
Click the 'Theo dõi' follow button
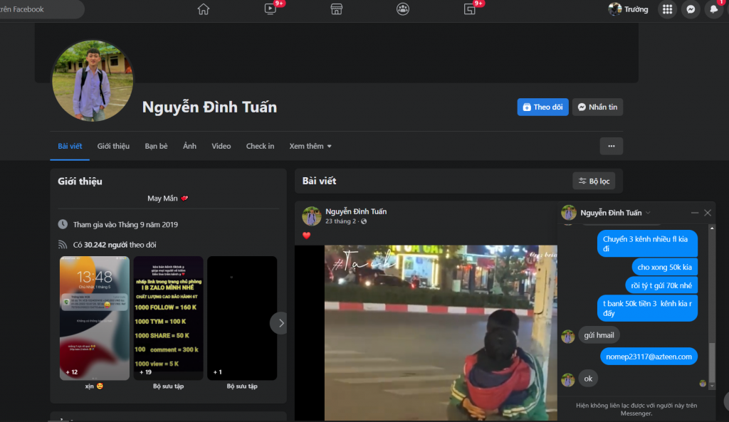click(x=542, y=107)
